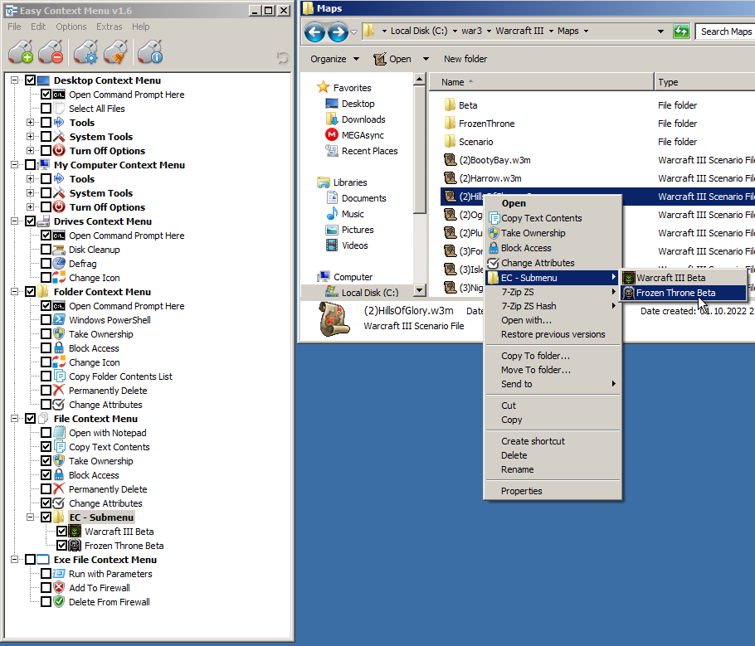The image size is (755, 646).
Task: Tick the Windows PowerShell checkbox
Action: [x=46, y=319]
